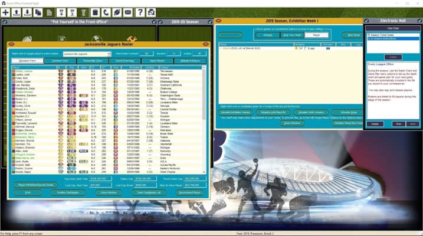Click Close Window in season schedule panel
This screenshot has height=236, width=423.
point(293,123)
